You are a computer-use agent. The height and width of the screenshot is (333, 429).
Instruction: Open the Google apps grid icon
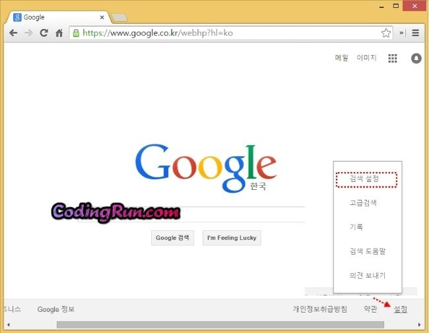coord(393,58)
